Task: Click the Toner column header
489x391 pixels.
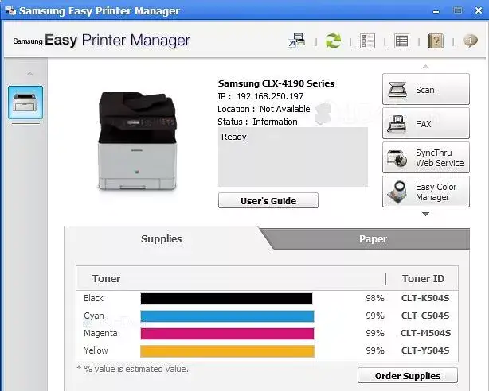Action: (106, 278)
